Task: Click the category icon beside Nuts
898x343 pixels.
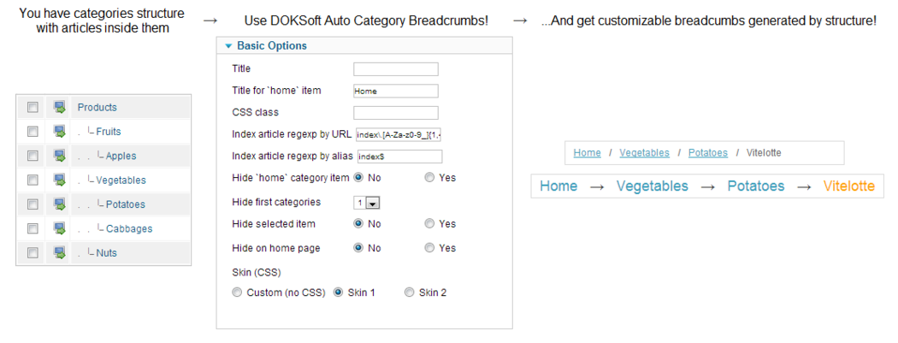Action: pyautogui.click(x=59, y=252)
